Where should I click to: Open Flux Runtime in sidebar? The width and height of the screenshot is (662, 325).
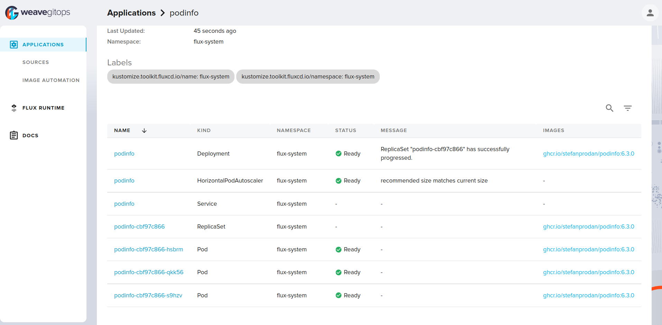(x=43, y=108)
